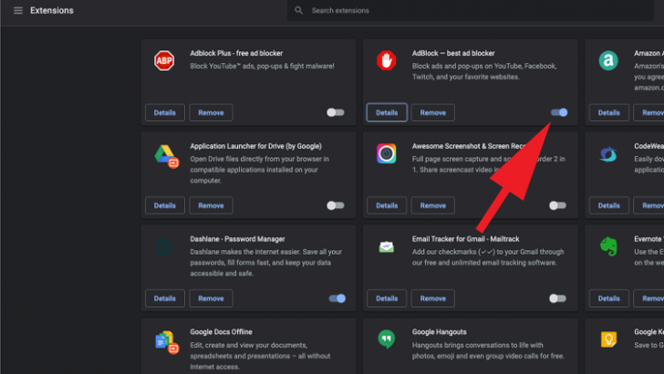Remove the Awesome Screenshot extension
Screen dimensions: 664x374
[x=432, y=205]
